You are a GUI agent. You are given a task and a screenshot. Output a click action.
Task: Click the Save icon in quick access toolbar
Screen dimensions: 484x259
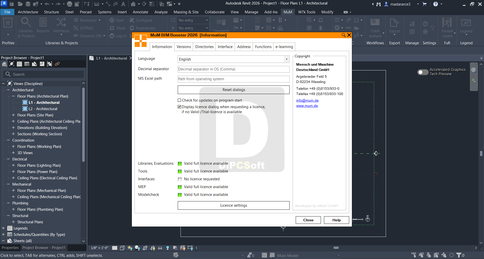(x=28, y=4)
